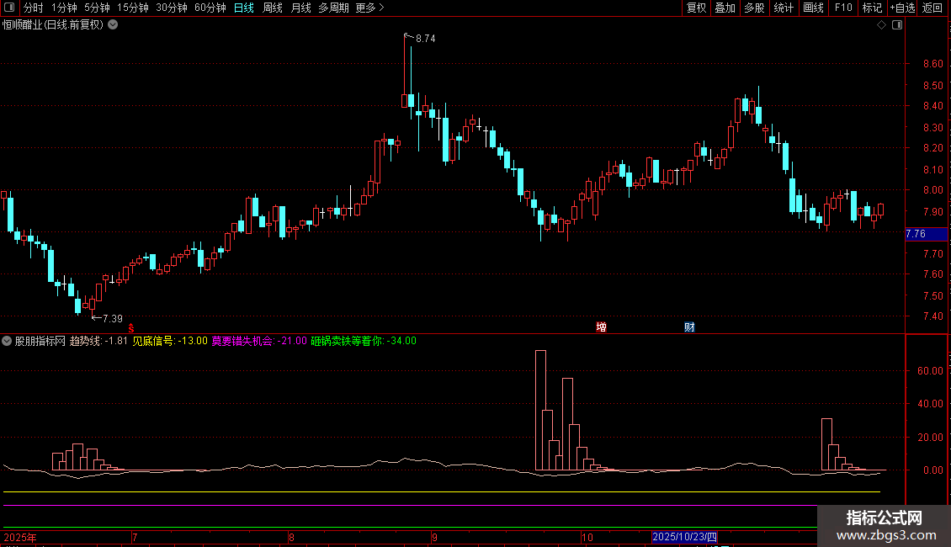Image resolution: width=951 pixels, height=547 pixels.
Task: Open indicator settings dropdown beside 股朋指标网
Action: 7,341
